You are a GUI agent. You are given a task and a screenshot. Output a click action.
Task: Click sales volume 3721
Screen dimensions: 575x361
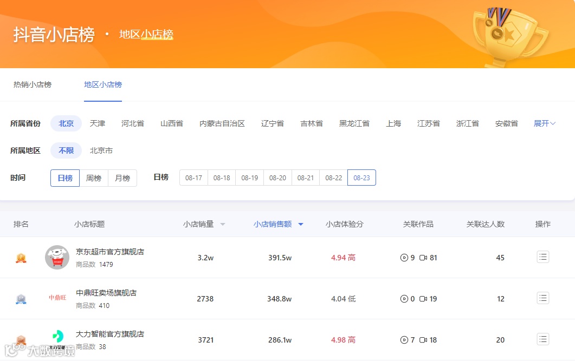point(206,340)
